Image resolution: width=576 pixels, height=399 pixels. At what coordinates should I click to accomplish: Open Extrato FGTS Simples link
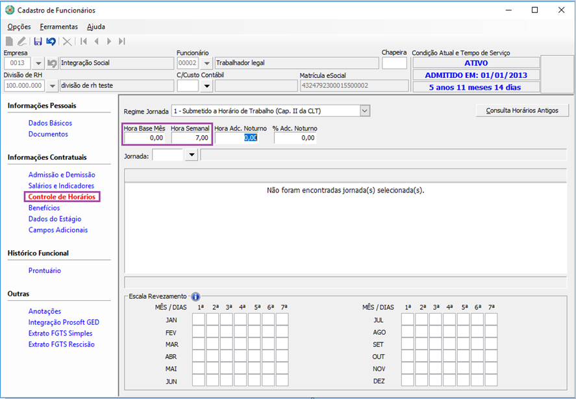60,333
